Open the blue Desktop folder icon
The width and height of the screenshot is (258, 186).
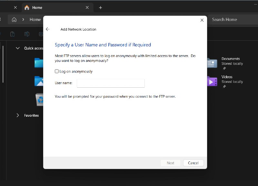(x=39, y=63)
